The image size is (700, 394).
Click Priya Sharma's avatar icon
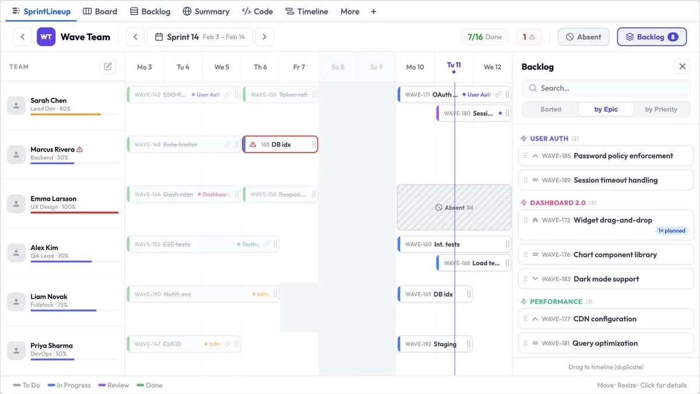[16, 350]
